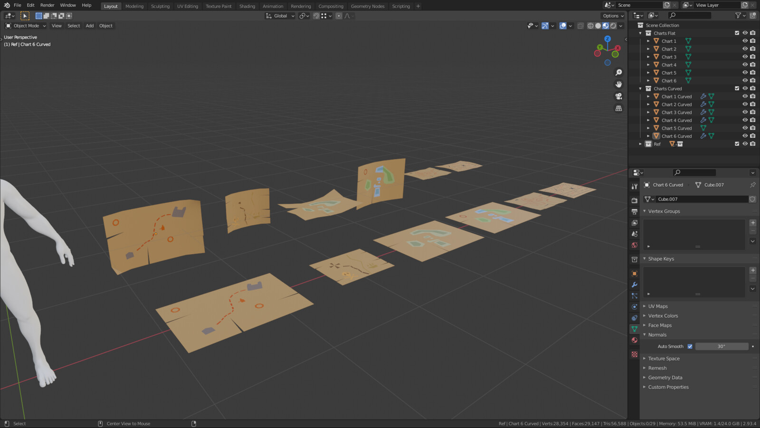Open the Scene properties tab

coord(634,234)
